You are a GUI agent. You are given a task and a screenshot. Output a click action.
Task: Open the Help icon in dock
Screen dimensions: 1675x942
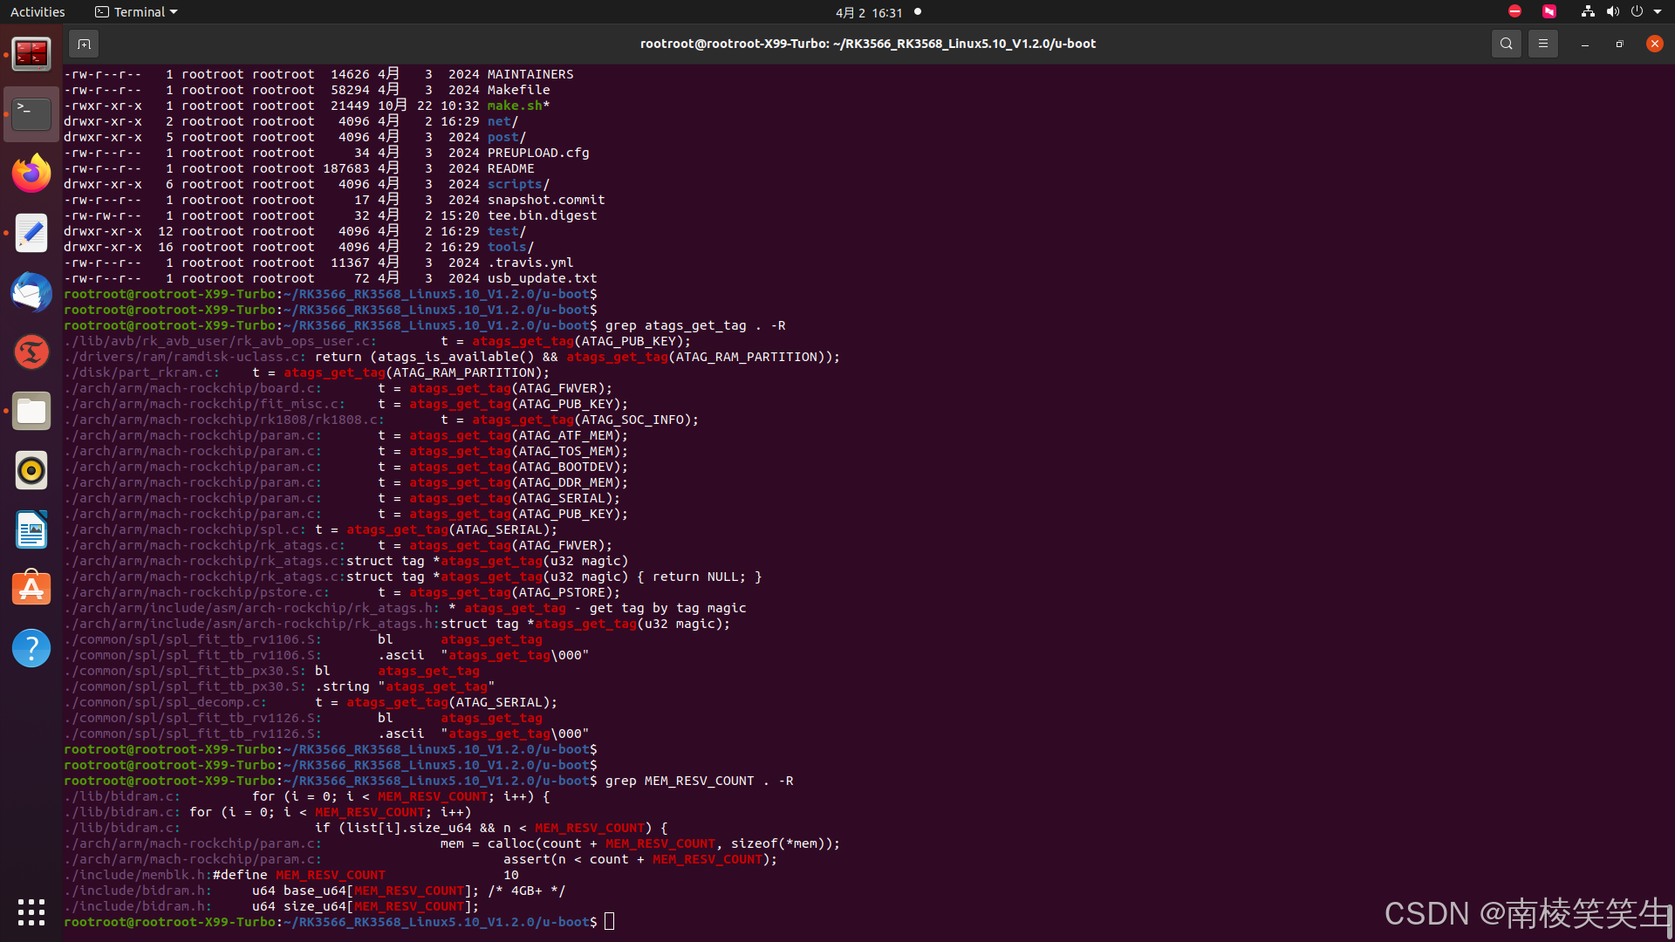31,648
